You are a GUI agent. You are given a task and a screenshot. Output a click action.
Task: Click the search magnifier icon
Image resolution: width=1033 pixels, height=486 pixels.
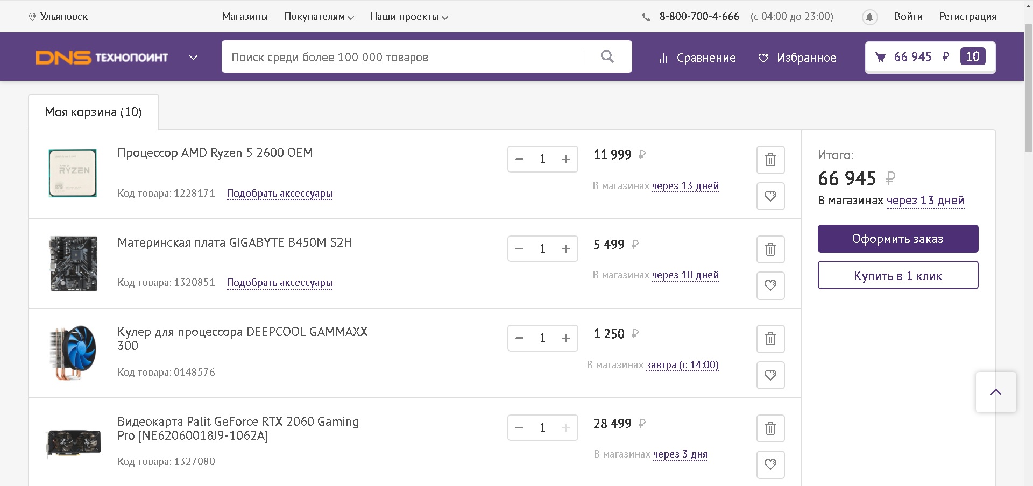point(607,56)
